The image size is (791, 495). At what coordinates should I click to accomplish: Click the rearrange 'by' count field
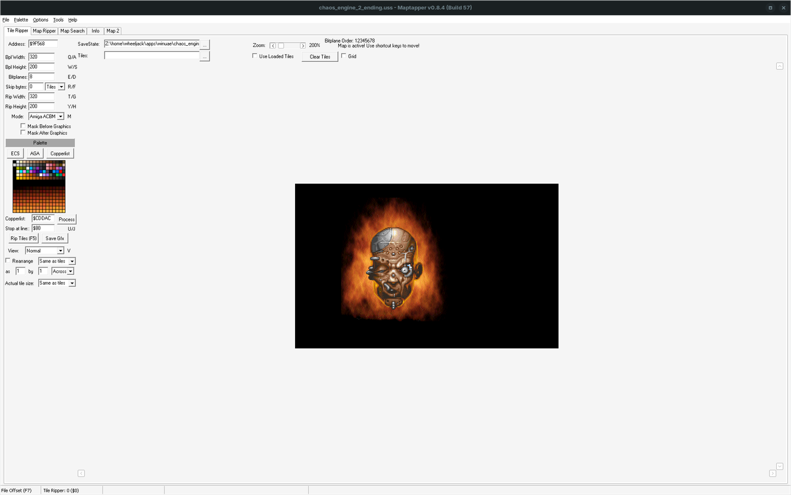tap(43, 271)
